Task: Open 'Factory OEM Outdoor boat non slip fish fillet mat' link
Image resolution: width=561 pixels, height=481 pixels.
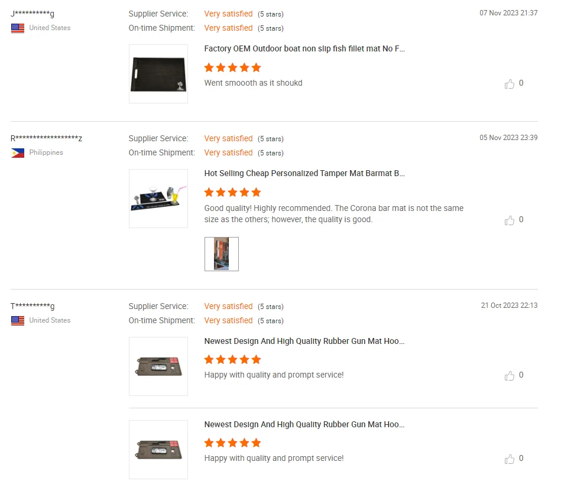Action: point(304,49)
